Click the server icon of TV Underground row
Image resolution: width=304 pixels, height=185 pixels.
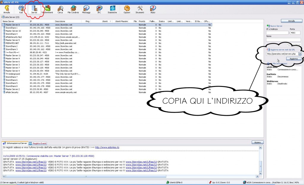pos(4,74)
